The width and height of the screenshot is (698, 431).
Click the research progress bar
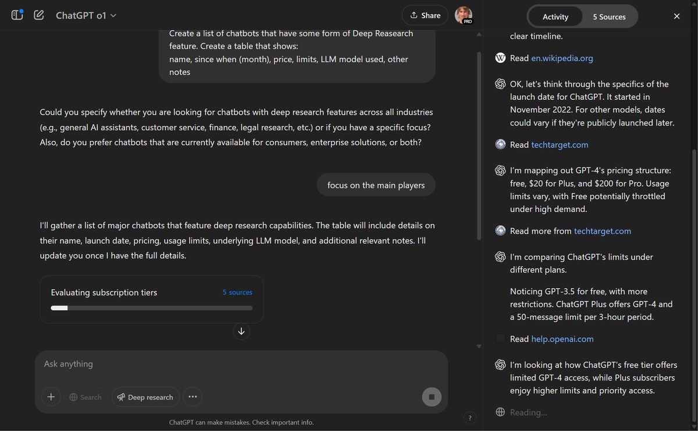(152, 308)
